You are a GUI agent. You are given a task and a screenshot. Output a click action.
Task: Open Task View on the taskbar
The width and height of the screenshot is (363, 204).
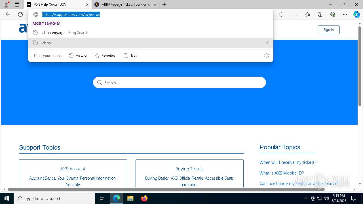tap(102, 198)
